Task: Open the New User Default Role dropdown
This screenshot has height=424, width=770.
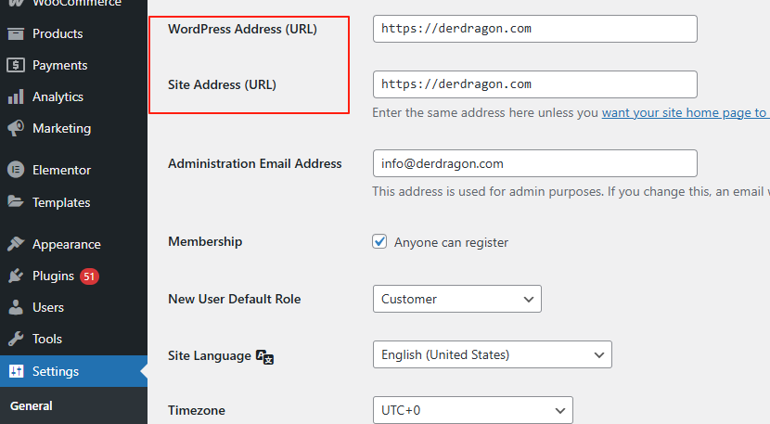Action: click(x=456, y=299)
